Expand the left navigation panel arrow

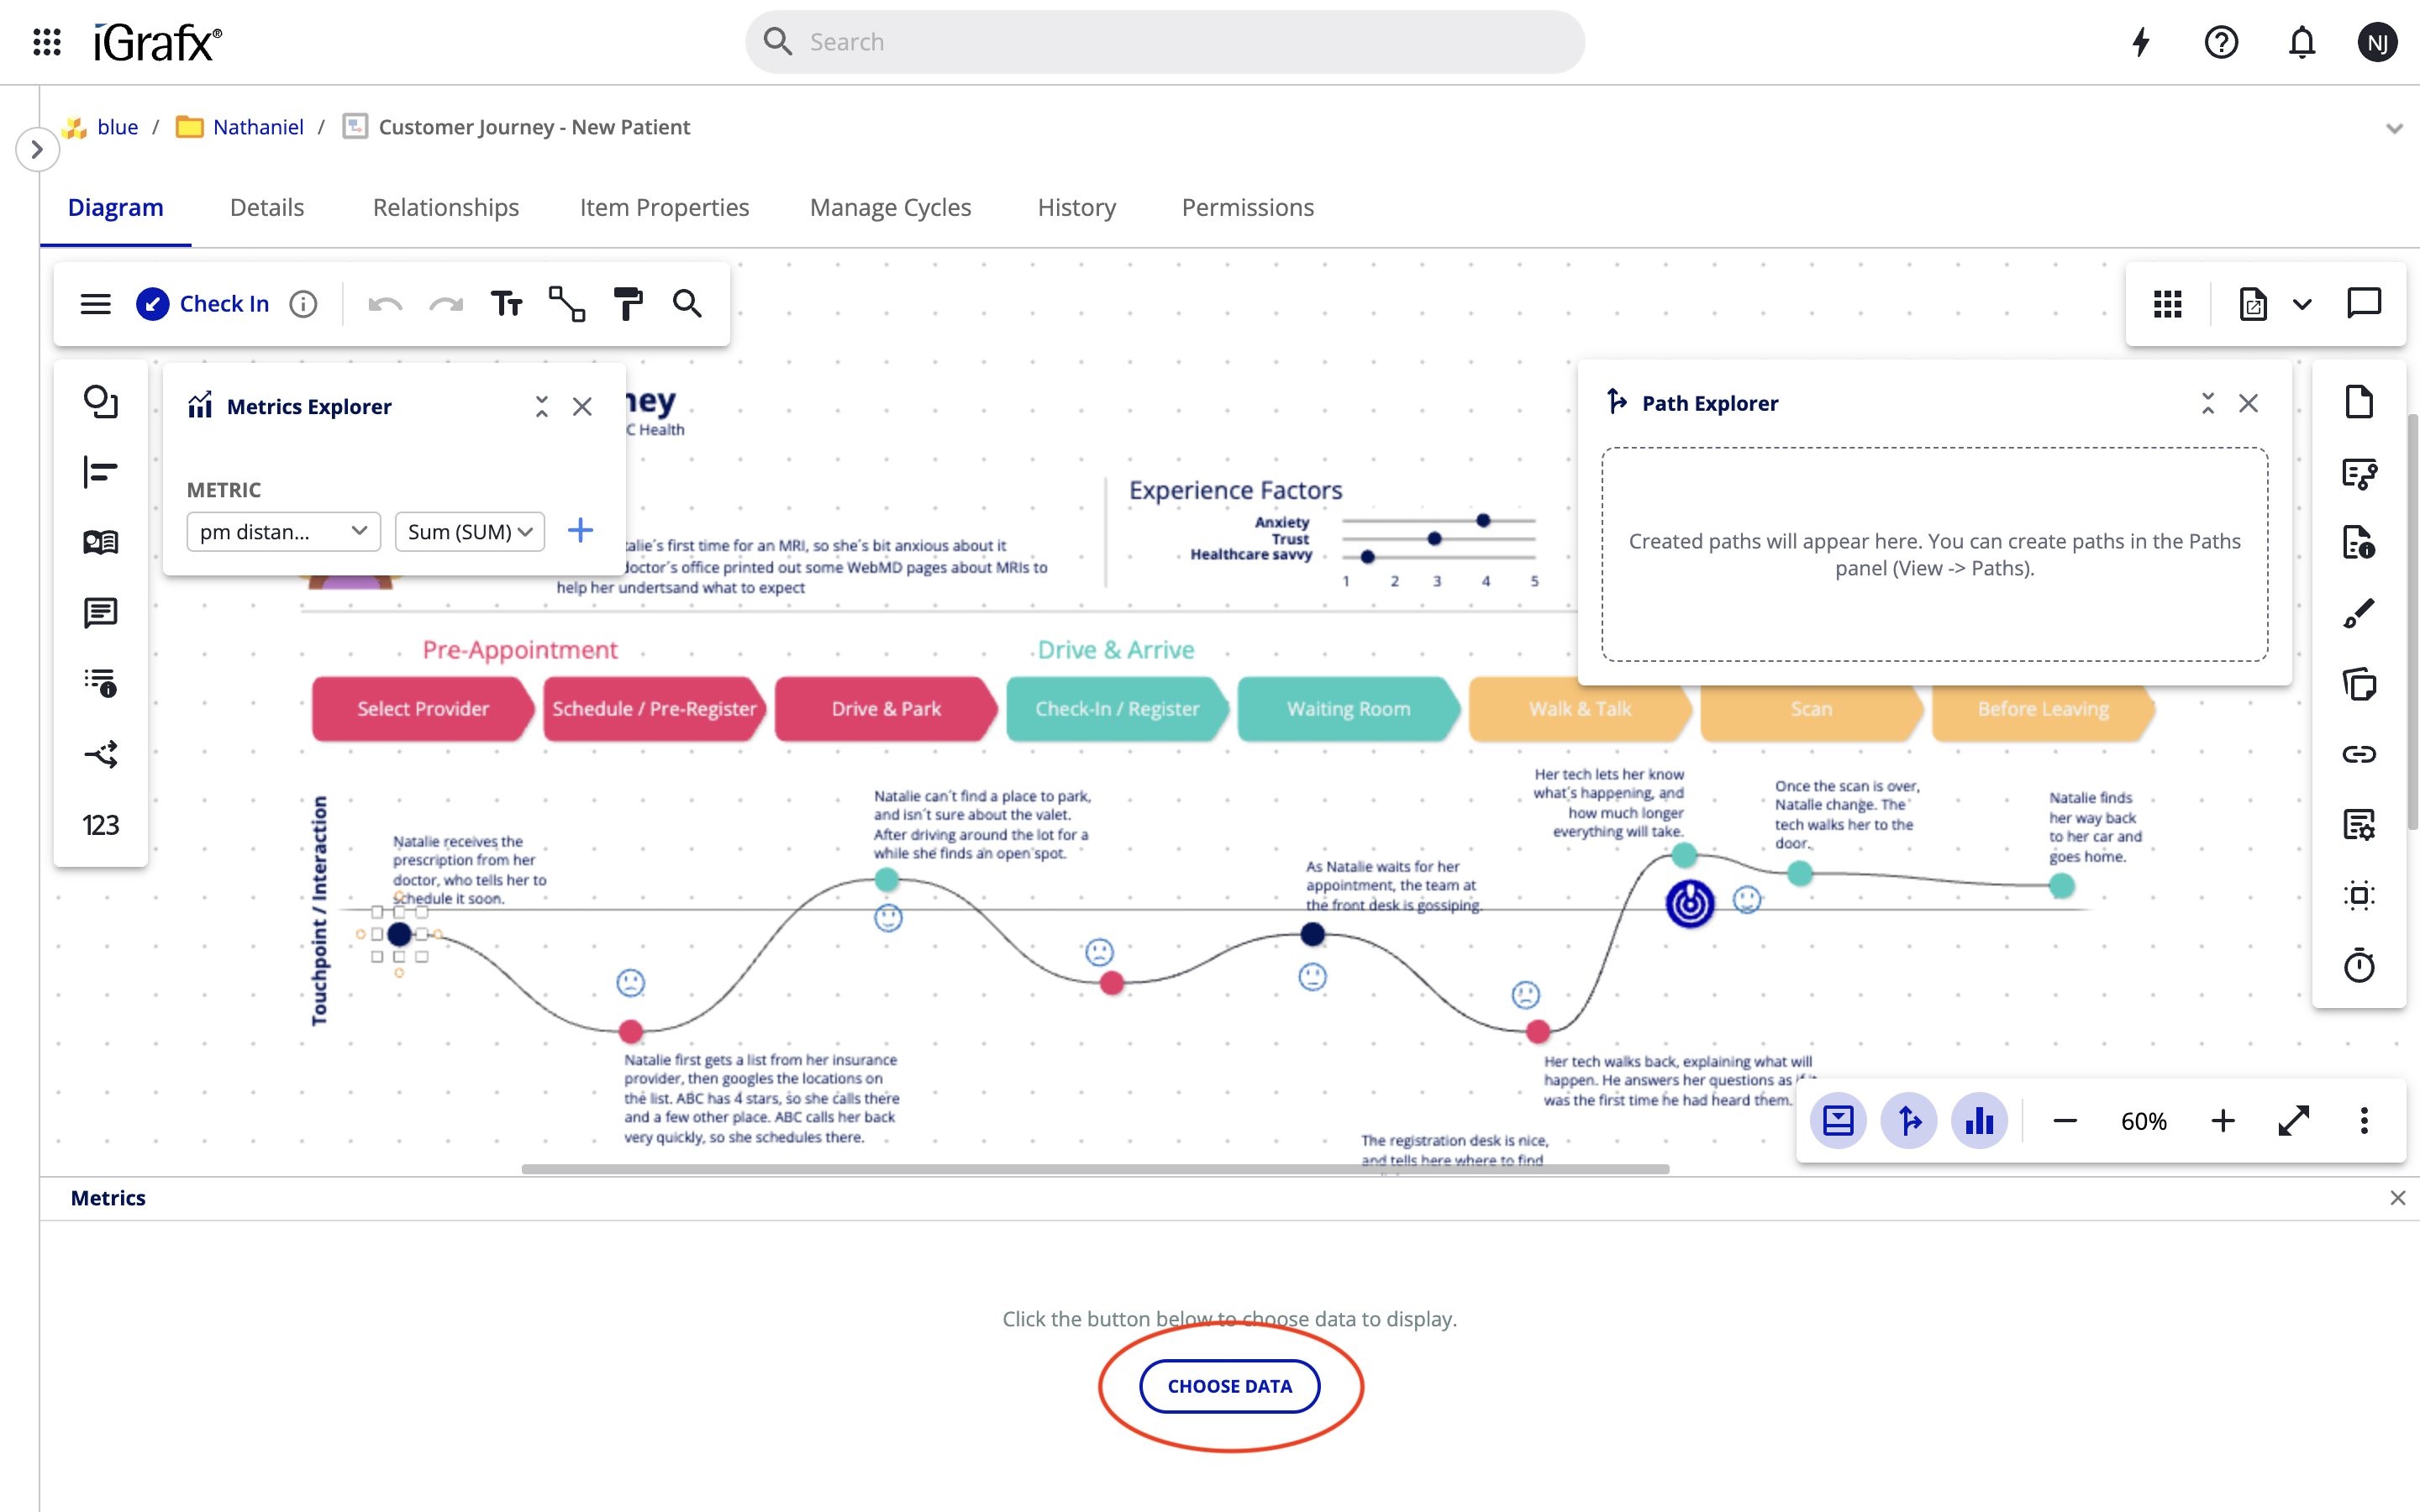click(37, 150)
